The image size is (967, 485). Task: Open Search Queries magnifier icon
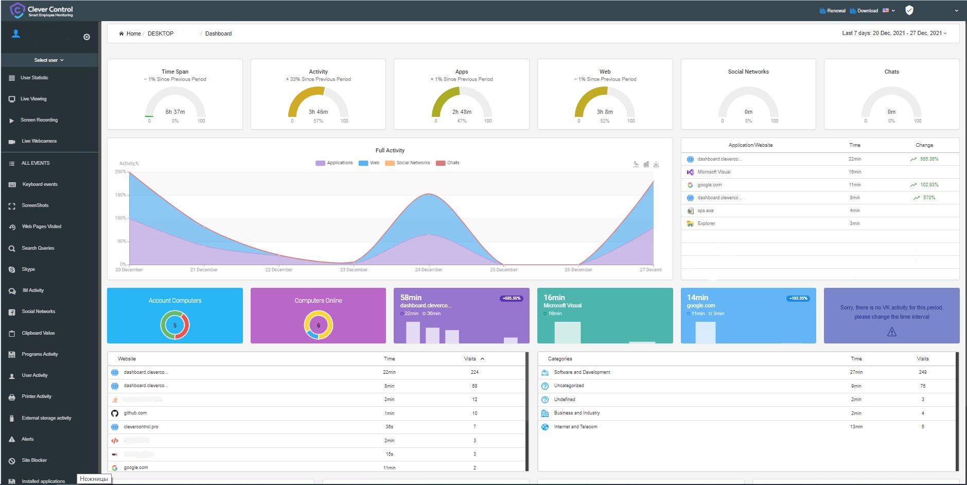[12, 249]
